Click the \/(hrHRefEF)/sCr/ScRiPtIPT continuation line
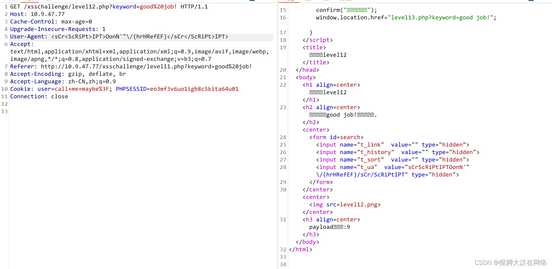Screen dimensions: 552x269 click(x=387, y=175)
